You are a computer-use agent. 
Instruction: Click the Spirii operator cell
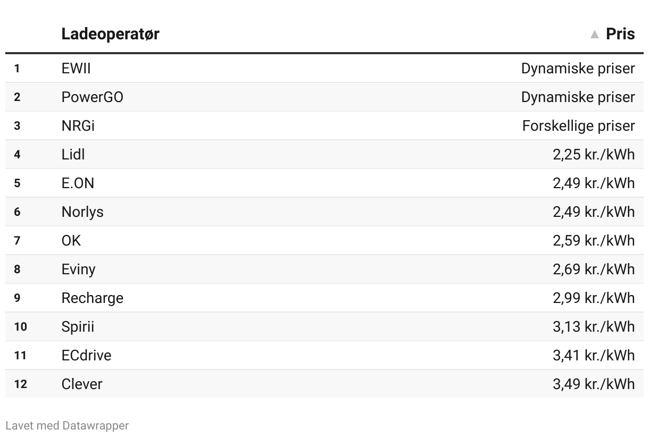coord(78,327)
